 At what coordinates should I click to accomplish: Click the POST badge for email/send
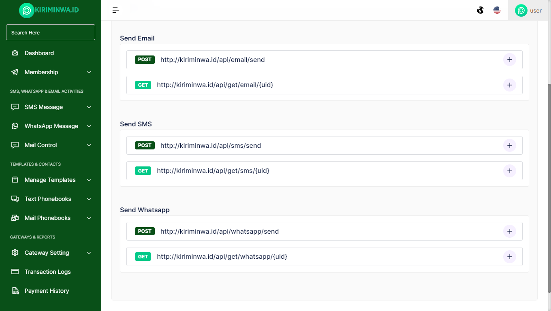tap(145, 60)
